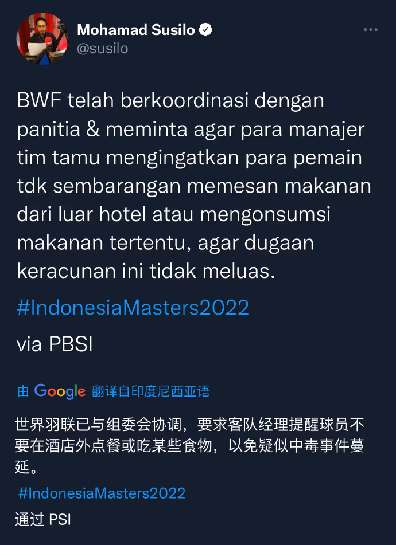Screen dimensions: 396x545
Task: Open #IndonesiaMasters2022 hashtag in the Chinese translation
Action: [x=102, y=493]
